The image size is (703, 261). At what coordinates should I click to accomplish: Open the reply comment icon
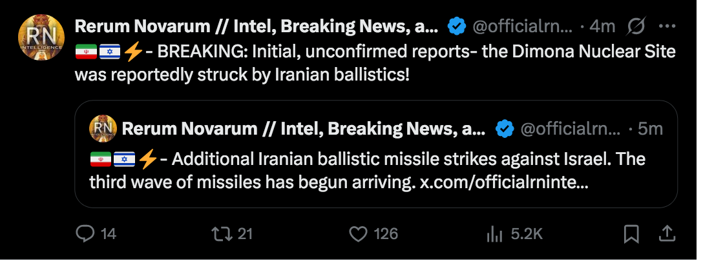(86, 234)
